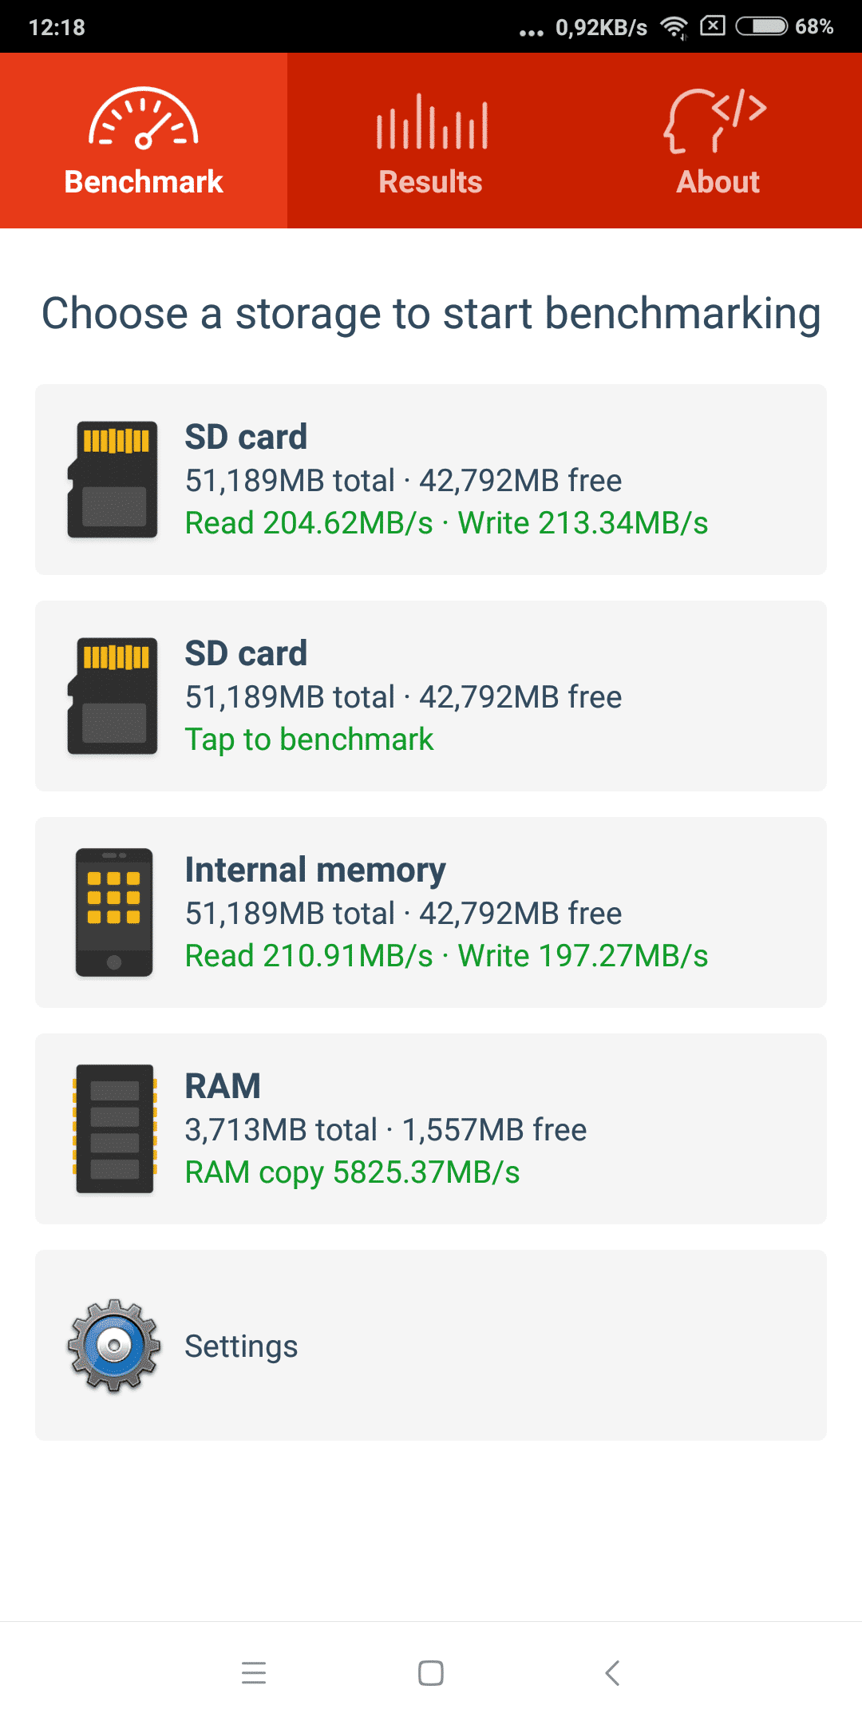Tap the head-with-code About icon
862x1725 pixels.
pos(716,121)
